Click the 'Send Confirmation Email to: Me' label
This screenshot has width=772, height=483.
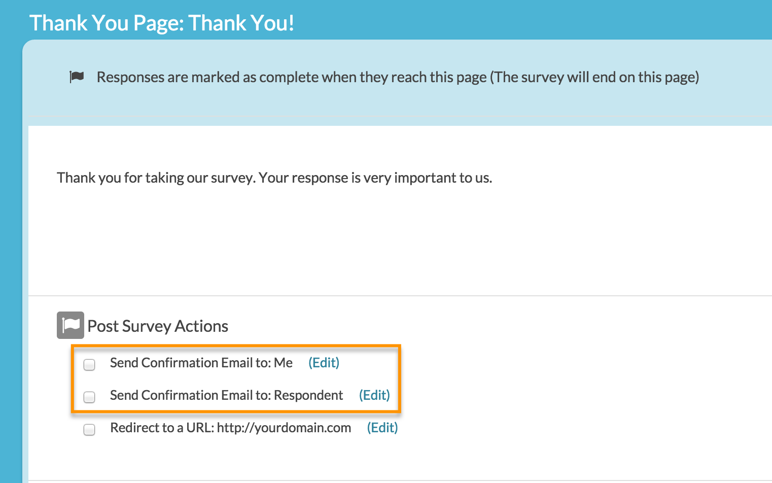[x=201, y=363]
